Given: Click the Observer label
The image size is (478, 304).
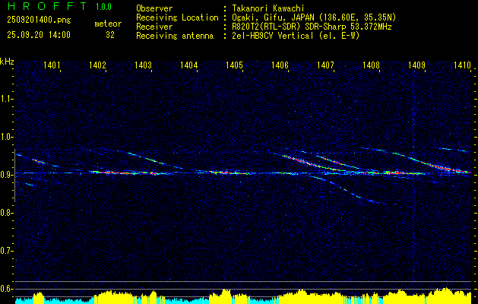Looking at the screenshot, I should point(154,8).
